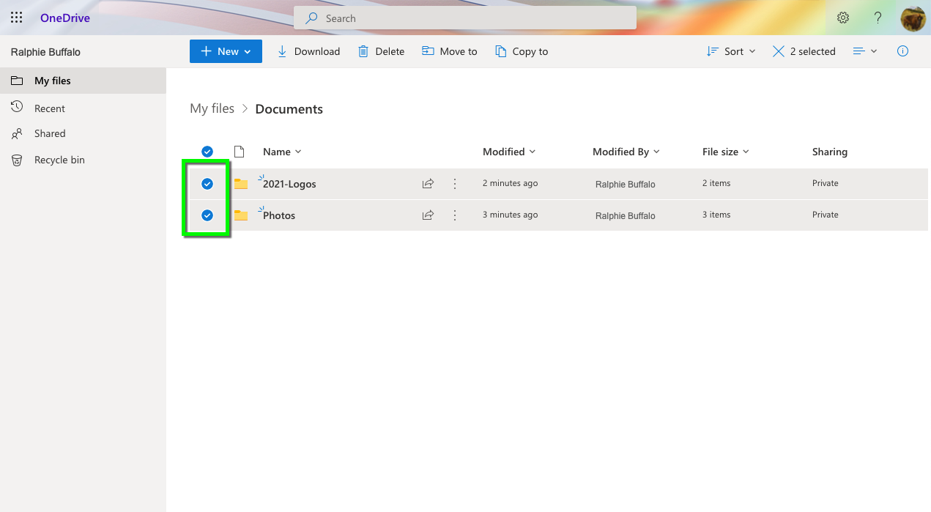
Task: Show more actions for 2021-Logos
Action: coord(455,184)
